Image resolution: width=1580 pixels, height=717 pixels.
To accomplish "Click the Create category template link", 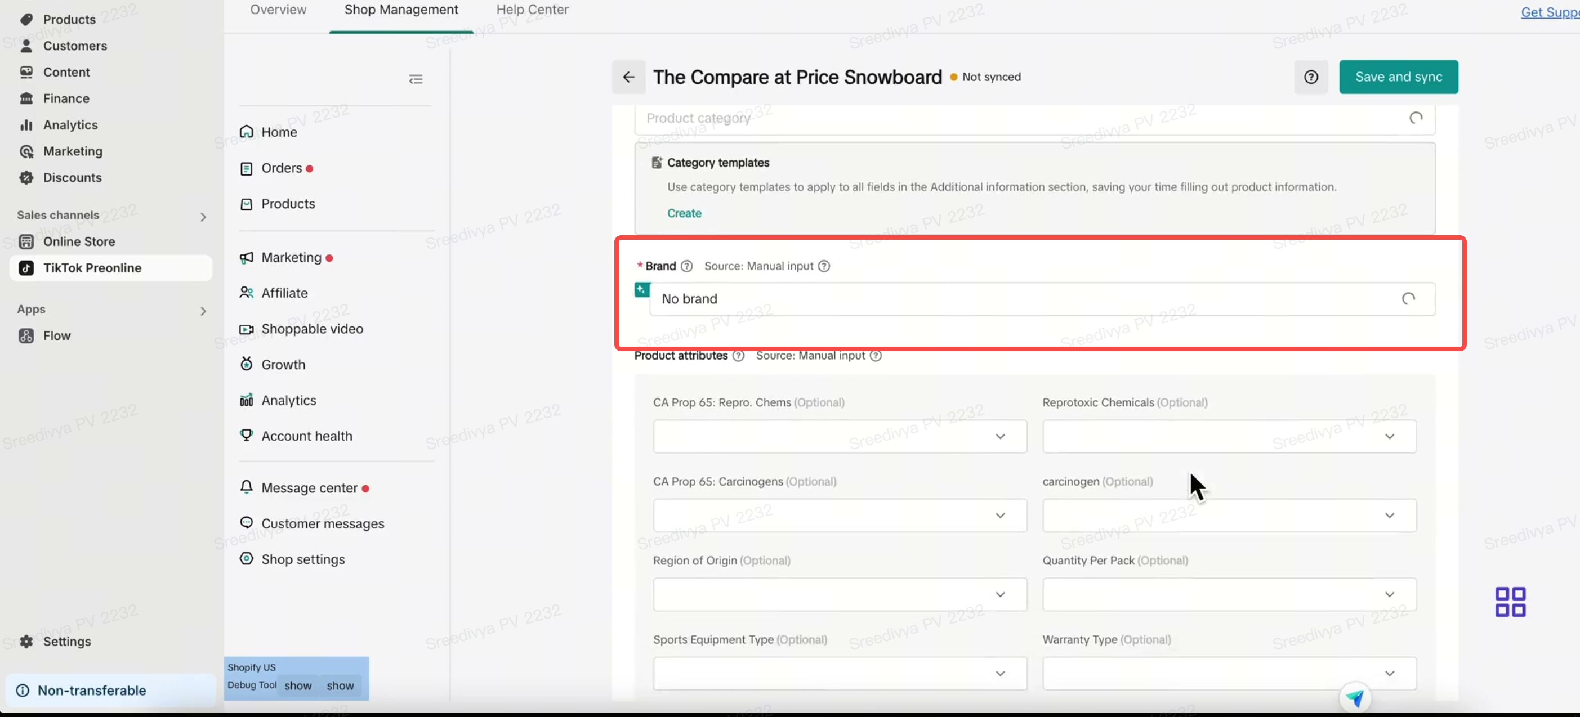I will [684, 213].
